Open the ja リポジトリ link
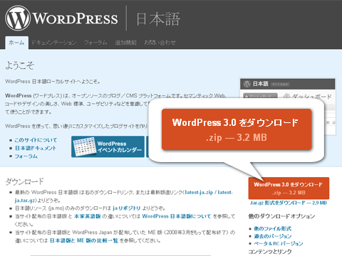Screen dimensions: 342x256 pyautogui.click(x=127, y=208)
